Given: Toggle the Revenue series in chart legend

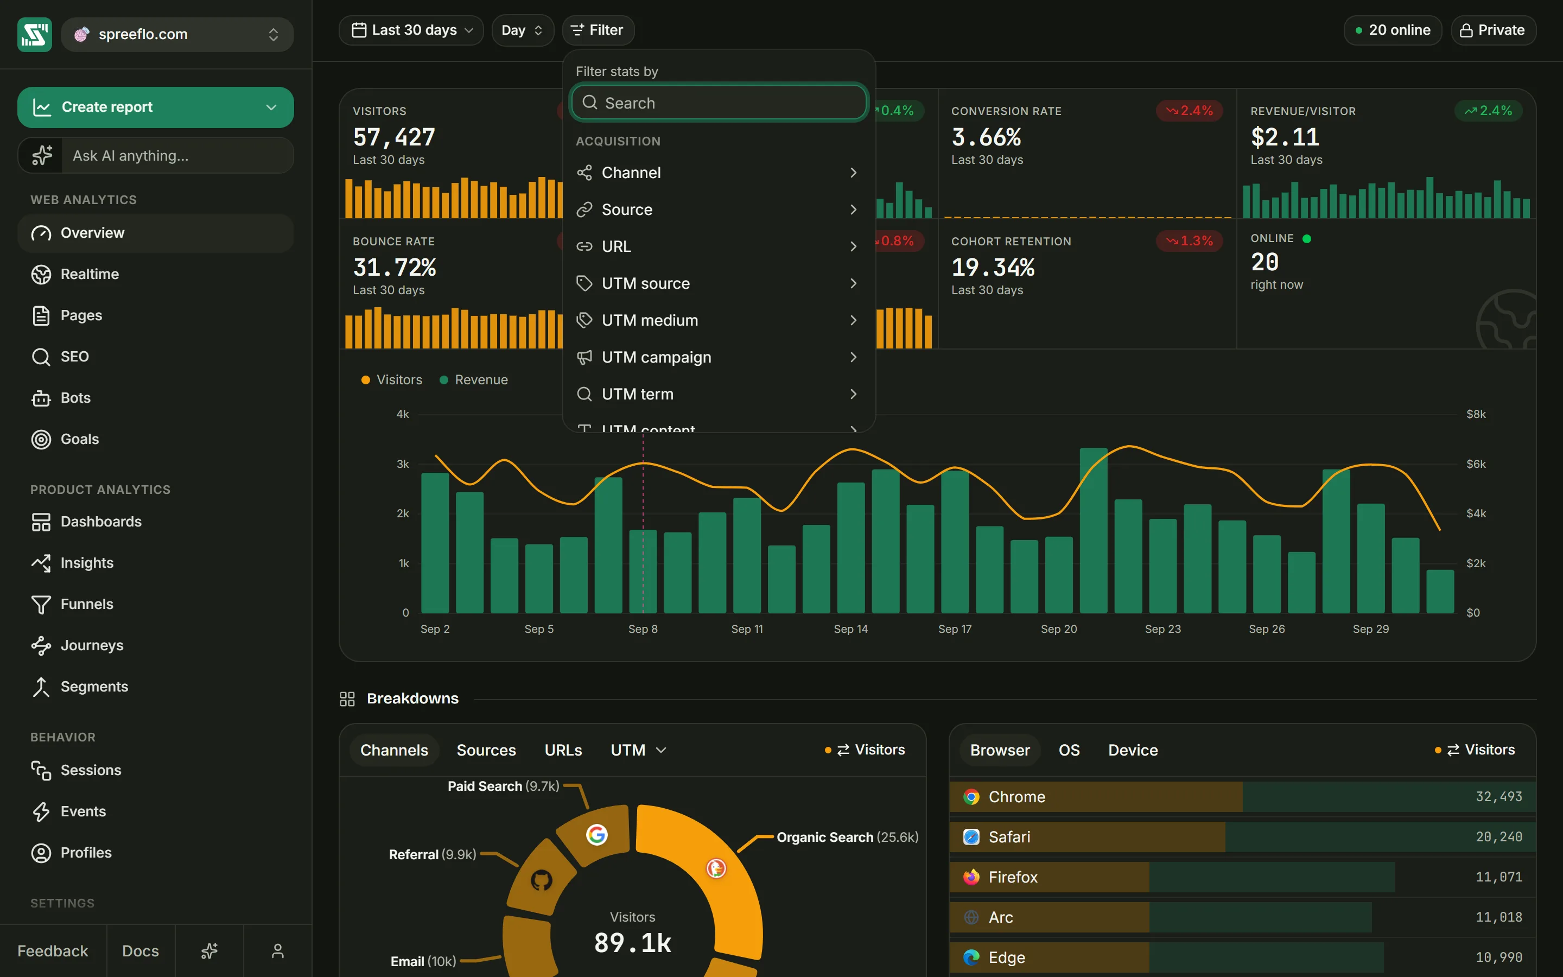Looking at the screenshot, I should tap(473, 380).
